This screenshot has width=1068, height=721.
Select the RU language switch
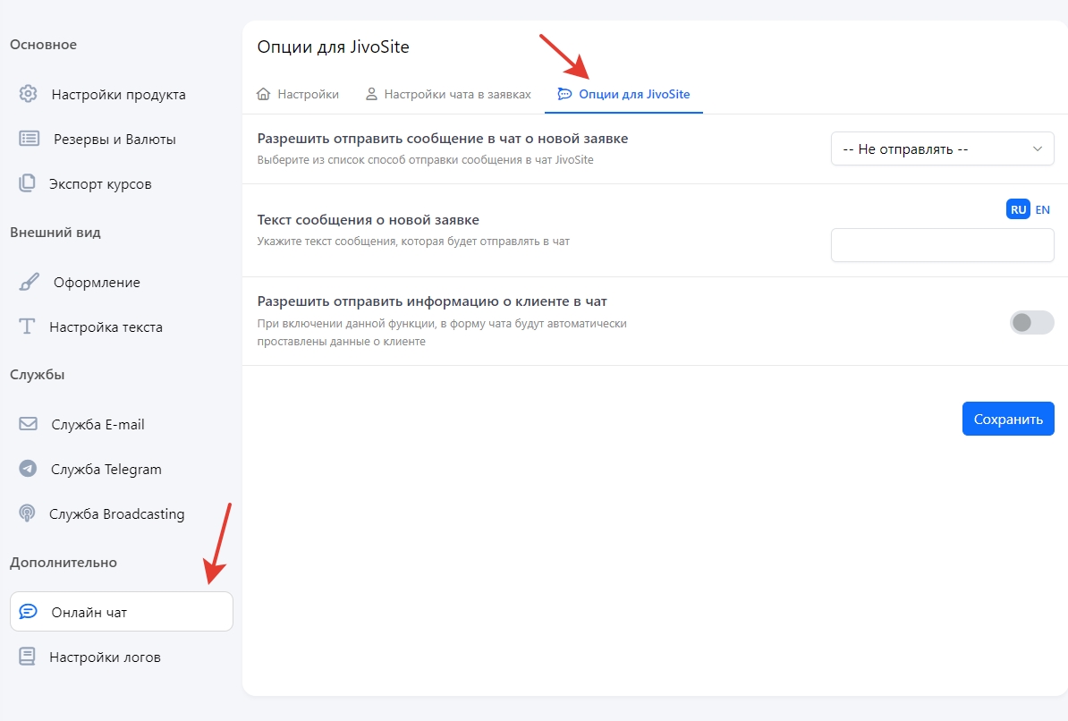(x=1018, y=209)
